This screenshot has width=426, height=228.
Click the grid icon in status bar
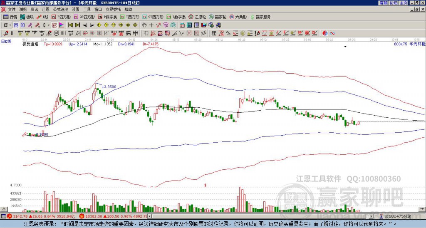pyautogui.click(x=3, y=216)
